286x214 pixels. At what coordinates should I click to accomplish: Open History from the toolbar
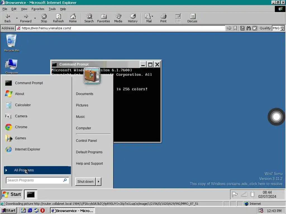click(133, 18)
